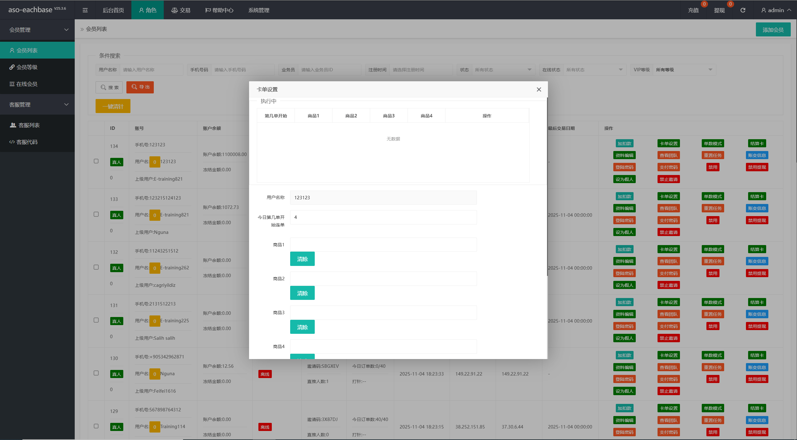This screenshot has width=797, height=440.
Task: Open the 系统管理 top menu
Action: [259, 10]
